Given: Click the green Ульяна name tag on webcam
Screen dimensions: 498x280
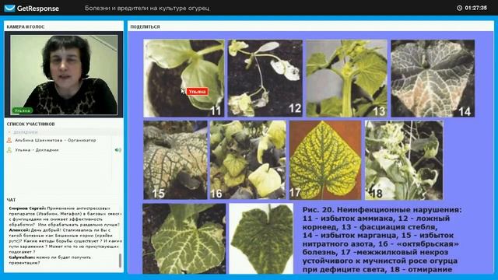Looking at the screenshot, I should [23, 110].
